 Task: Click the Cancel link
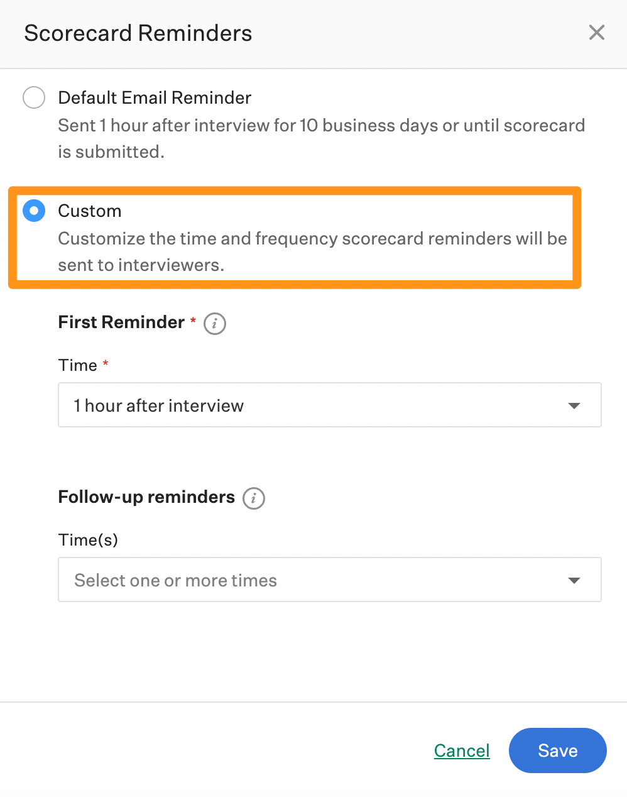point(462,750)
